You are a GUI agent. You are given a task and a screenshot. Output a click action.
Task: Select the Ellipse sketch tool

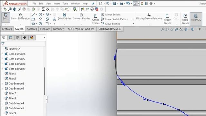point(47,19)
